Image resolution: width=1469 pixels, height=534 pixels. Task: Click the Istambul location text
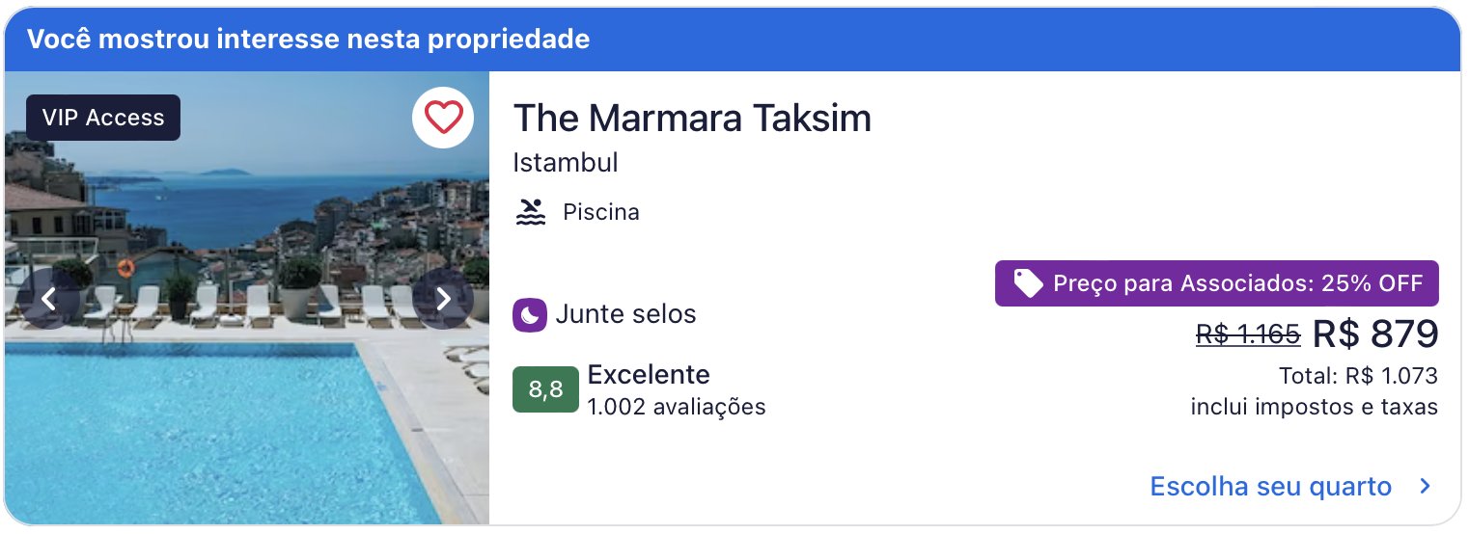(566, 163)
